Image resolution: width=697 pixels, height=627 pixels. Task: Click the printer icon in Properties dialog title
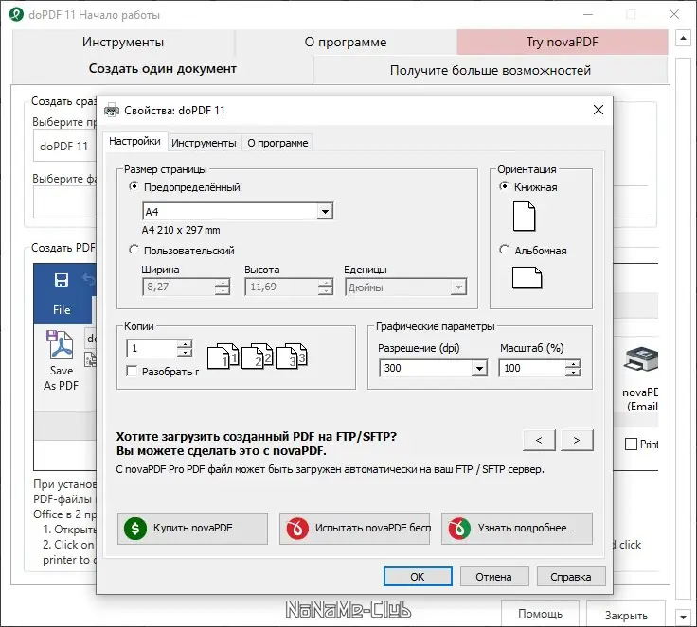[x=112, y=110]
